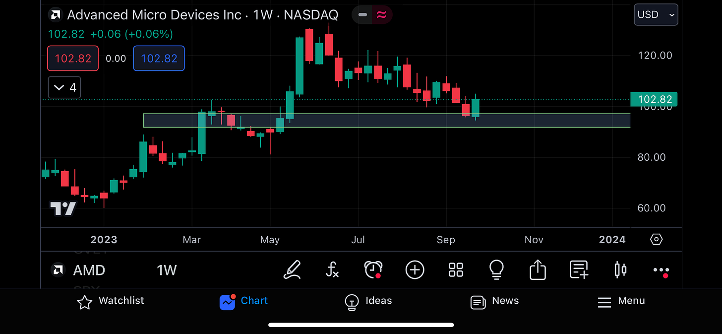The image size is (722, 334).
Task: Open the chart layout grid icon
Action: coord(456,270)
